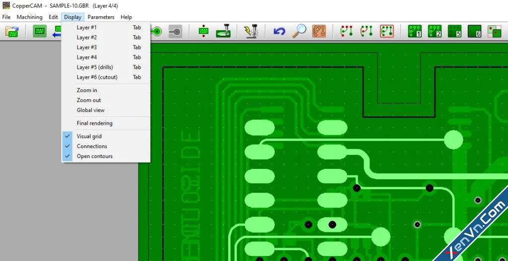Open the File menu
The width and height of the screenshot is (508, 261).
click(6, 17)
